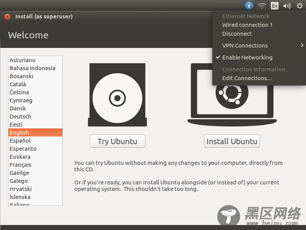Select Asturianu language
This screenshot has height=230, width=306.
[x=35, y=60]
